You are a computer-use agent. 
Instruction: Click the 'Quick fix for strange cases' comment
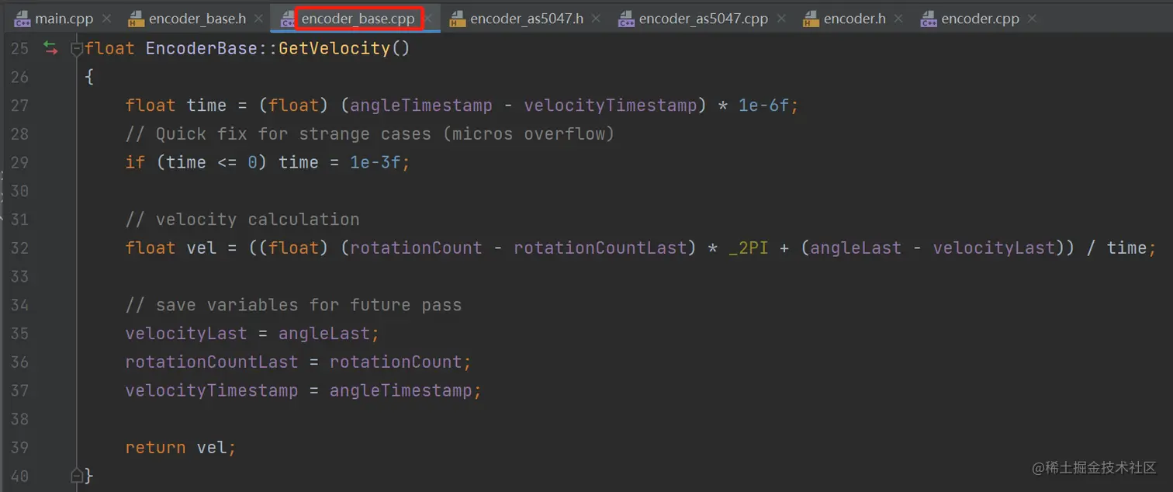[x=370, y=134]
